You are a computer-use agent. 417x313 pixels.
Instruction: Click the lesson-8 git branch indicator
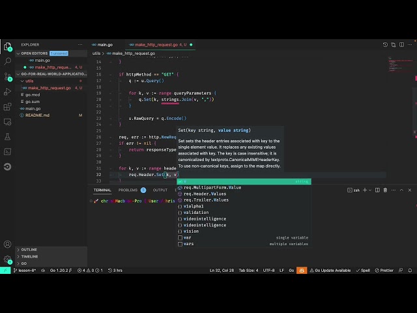click(x=25, y=271)
